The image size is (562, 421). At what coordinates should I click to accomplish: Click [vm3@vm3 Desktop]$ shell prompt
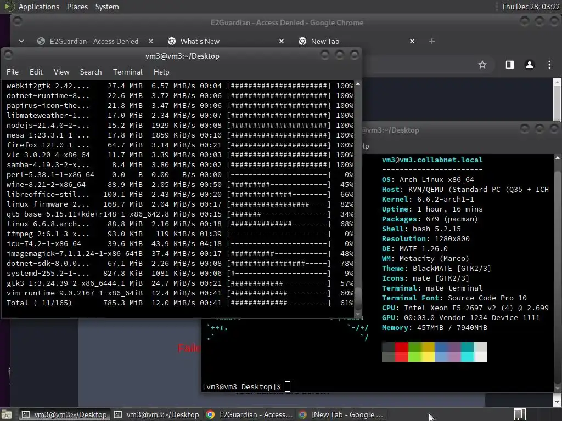241,386
